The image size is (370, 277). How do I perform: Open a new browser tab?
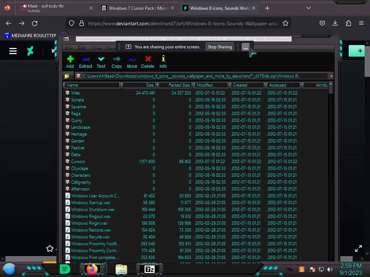click(267, 8)
